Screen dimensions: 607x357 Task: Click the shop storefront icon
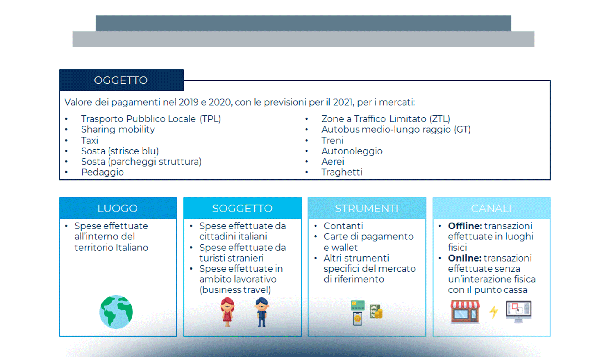point(465,311)
